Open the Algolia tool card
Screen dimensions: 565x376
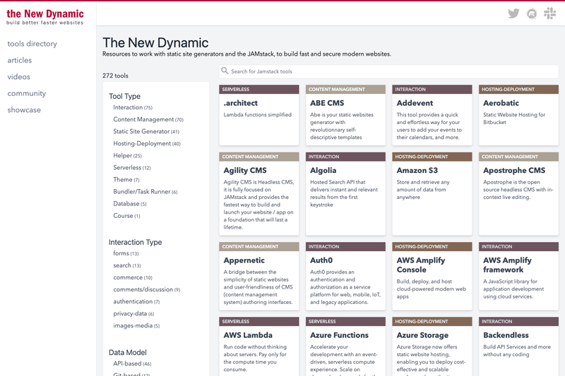click(345, 194)
